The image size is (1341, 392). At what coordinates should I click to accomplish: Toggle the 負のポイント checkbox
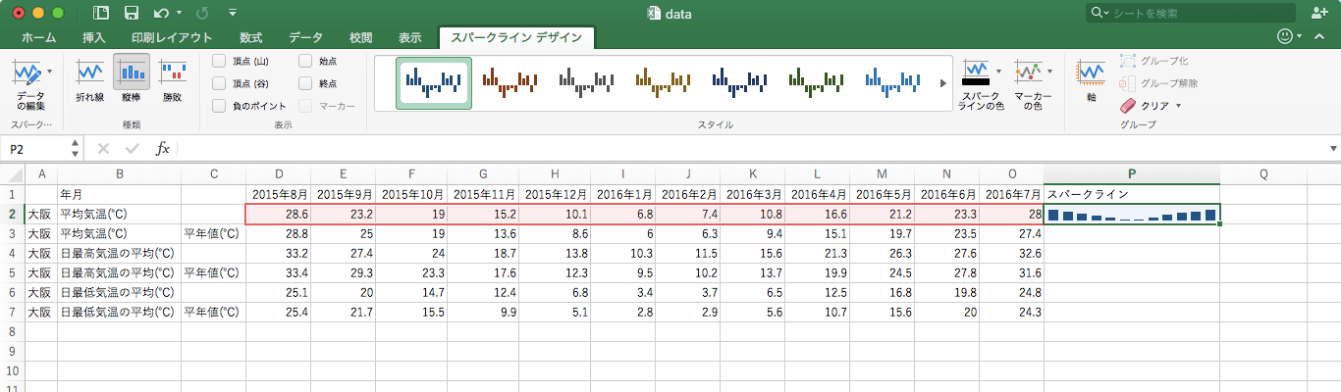(219, 106)
